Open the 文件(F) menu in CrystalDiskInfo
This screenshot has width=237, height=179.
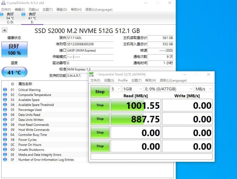6,9
